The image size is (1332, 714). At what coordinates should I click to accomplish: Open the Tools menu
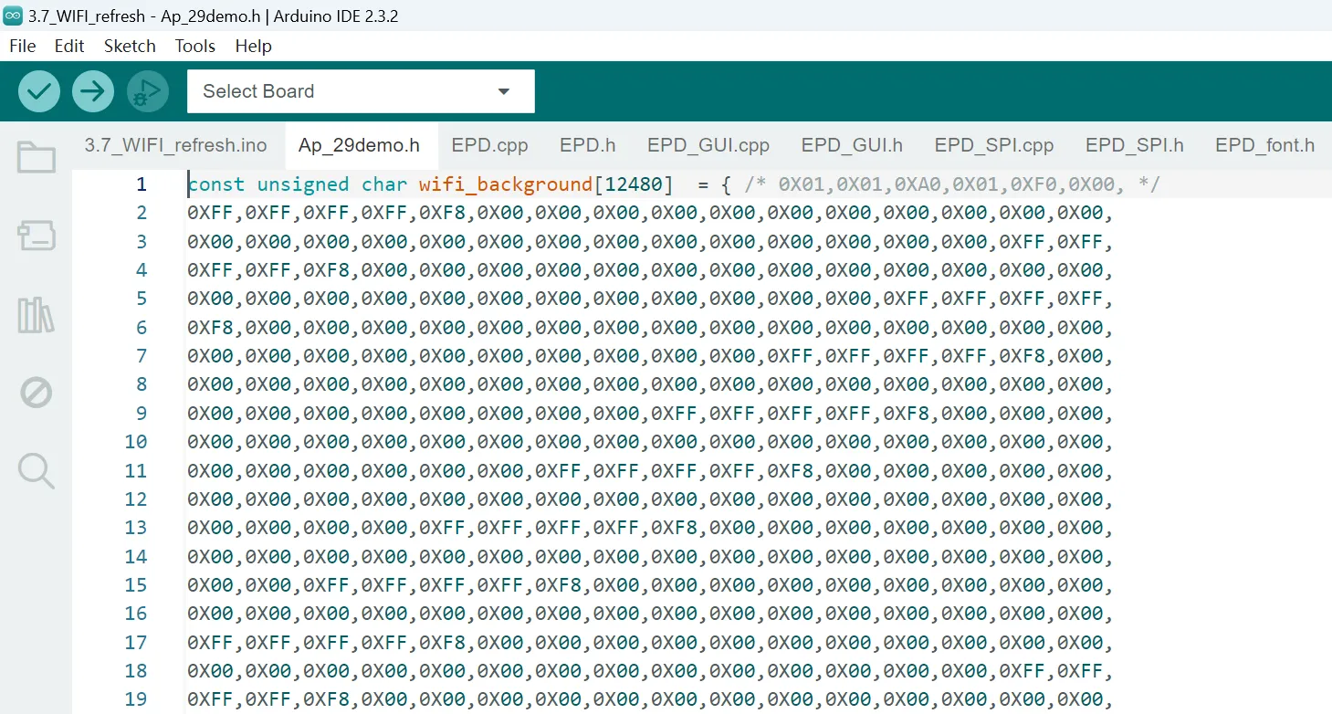(195, 46)
